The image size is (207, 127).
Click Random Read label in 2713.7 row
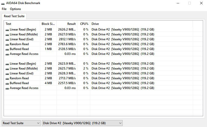coord(19,78)
